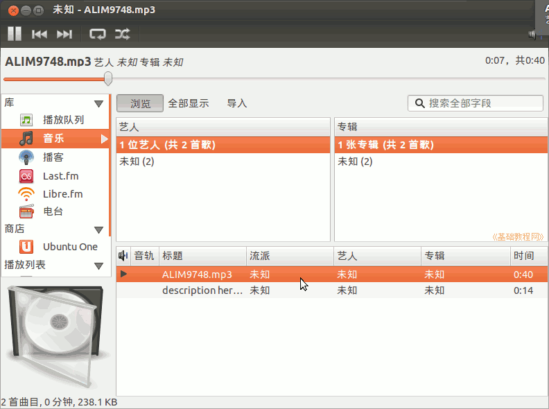The image size is (549, 409).
Task: Toggle shuffle mode
Action: click(122, 34)
